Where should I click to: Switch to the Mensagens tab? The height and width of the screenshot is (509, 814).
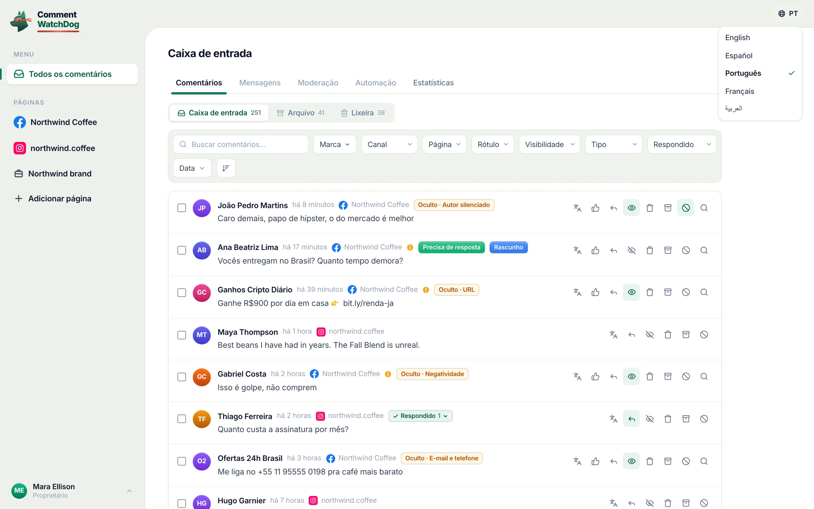(260, 83)
